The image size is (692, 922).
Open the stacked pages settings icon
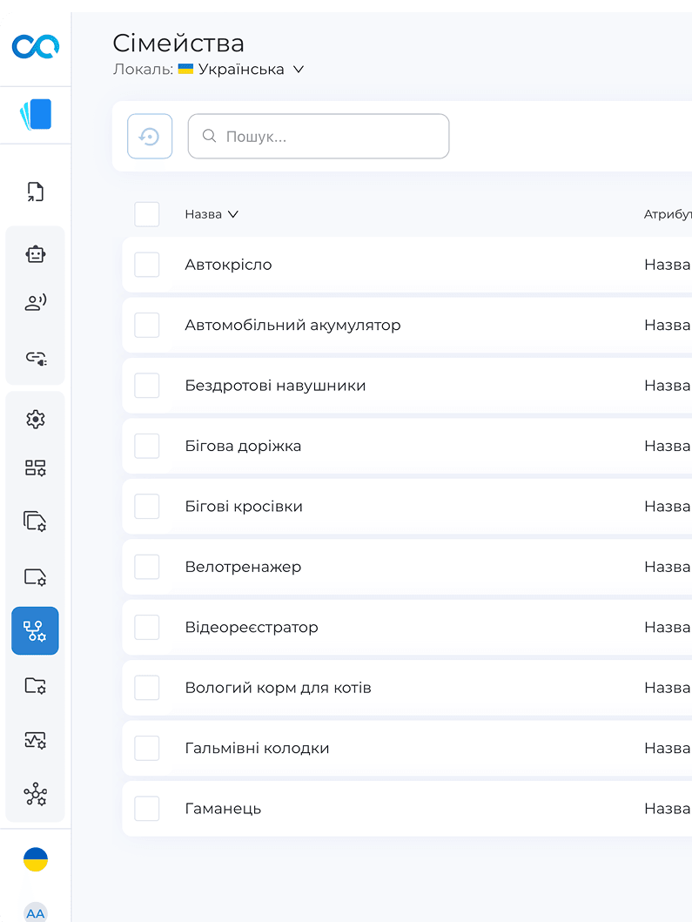[x=36, y=522]
